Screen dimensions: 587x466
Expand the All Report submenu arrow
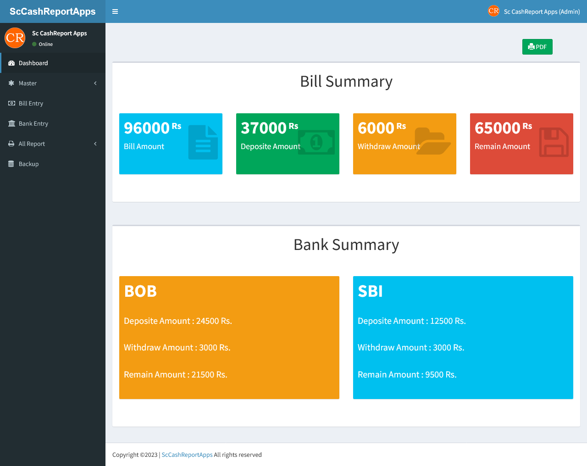pos(95,144)
